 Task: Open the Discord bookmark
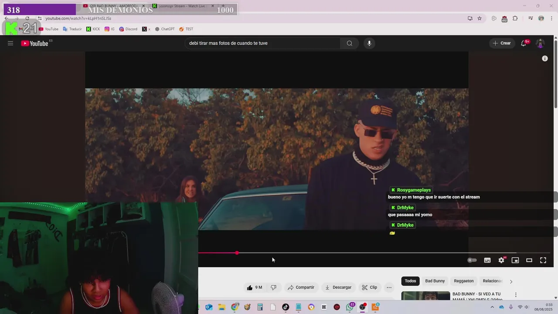click(128, 29)
